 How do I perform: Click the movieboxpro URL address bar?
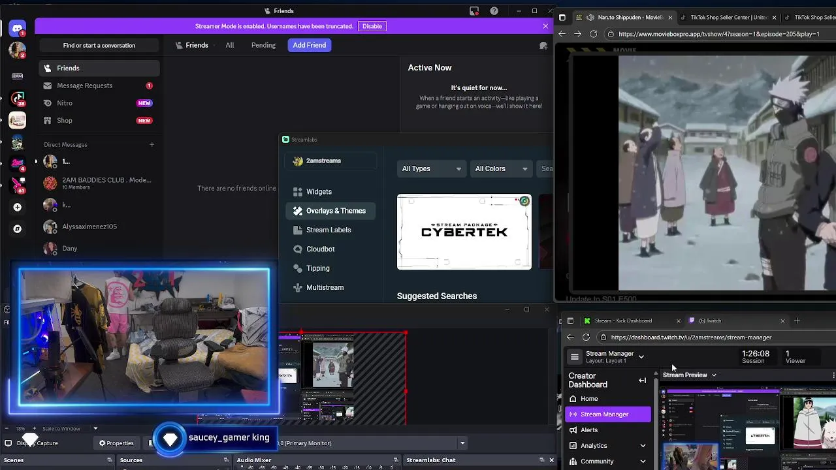718,34
